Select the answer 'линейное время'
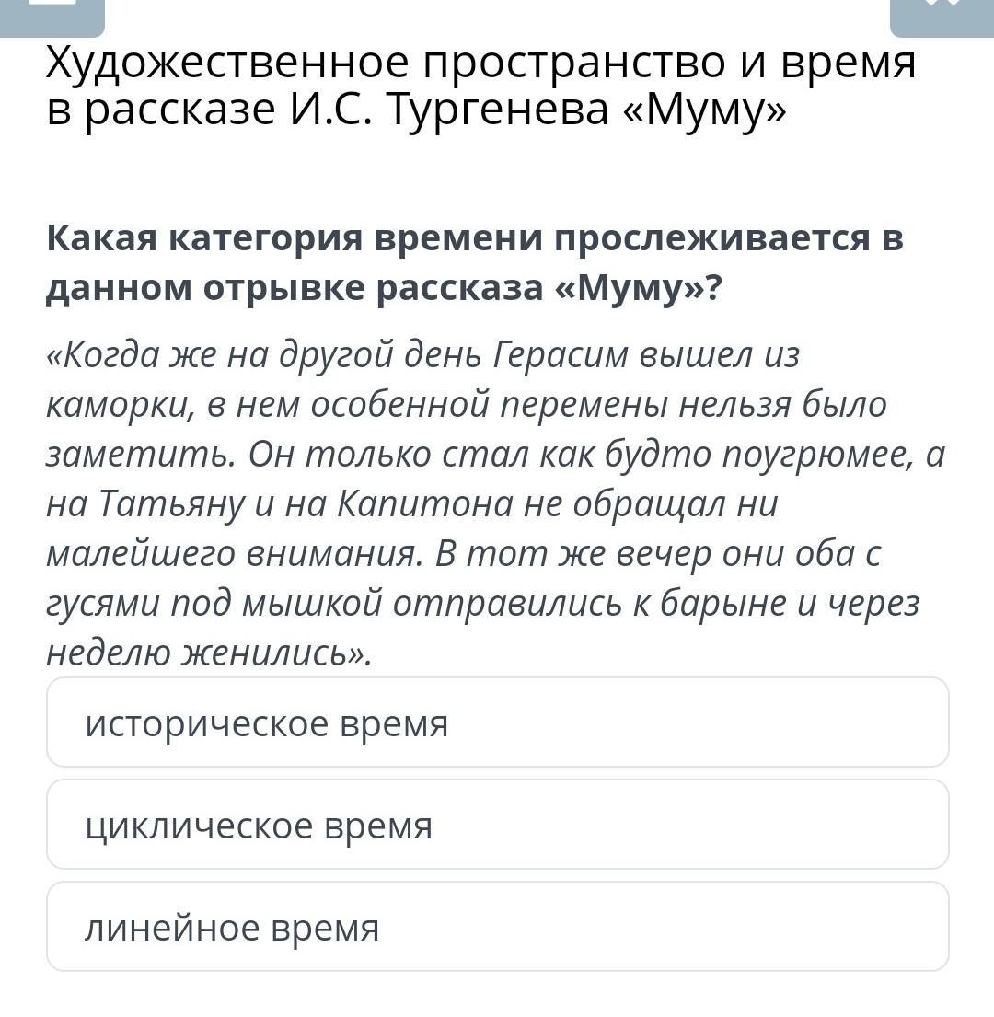 (497, 926)
